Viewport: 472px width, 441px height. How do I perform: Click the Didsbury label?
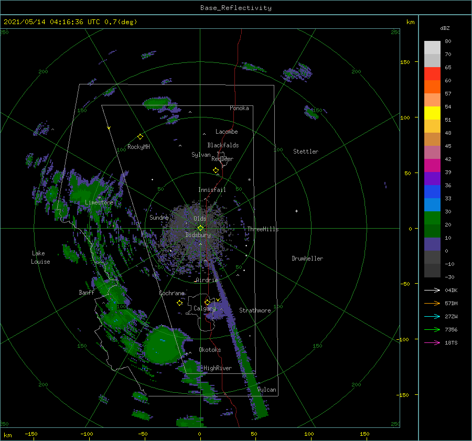(x=198, y=235)
